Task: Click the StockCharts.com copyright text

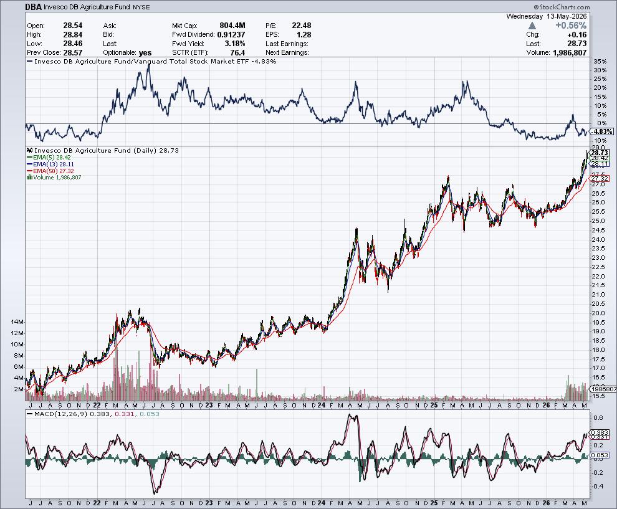Action: (562, 7)
